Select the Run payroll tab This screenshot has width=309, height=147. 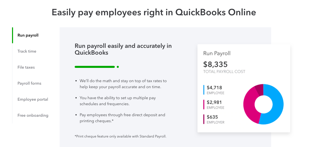coord(28,35)
